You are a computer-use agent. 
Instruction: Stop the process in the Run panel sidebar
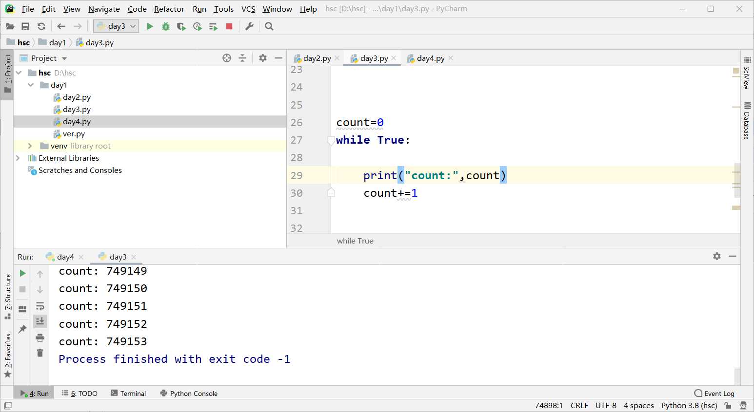tap(22, 289)
